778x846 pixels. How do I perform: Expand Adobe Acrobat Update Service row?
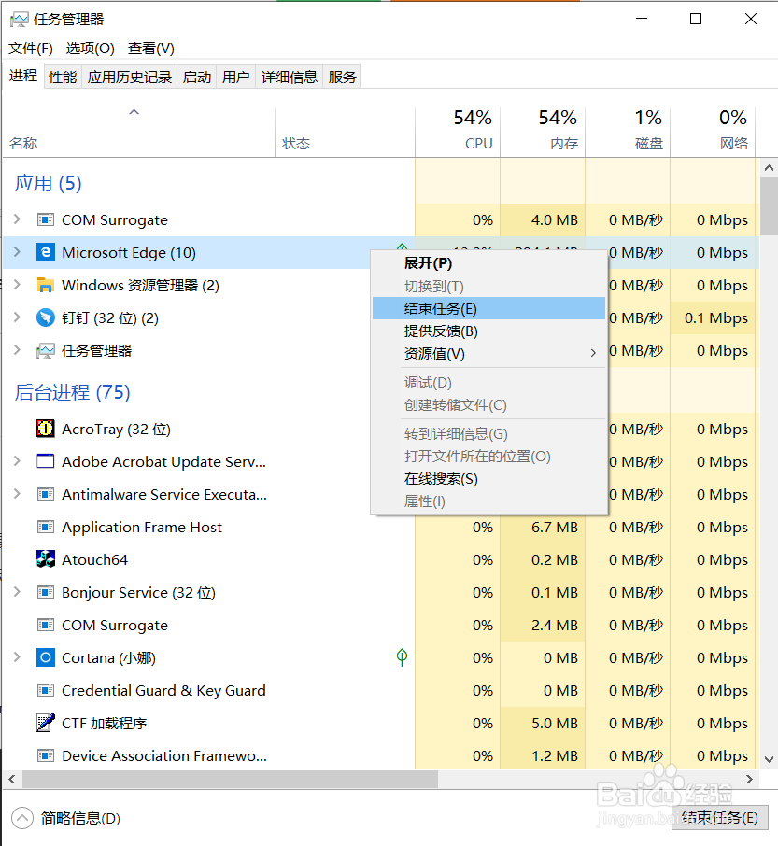pyautogui.click(x=17, y=460)
